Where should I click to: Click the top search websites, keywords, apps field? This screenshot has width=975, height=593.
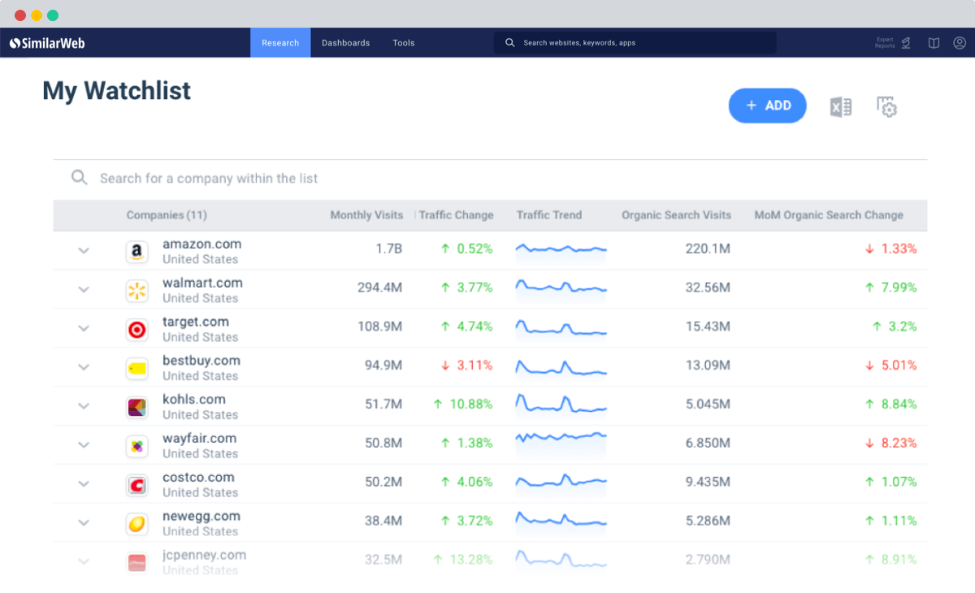point(635,43)
